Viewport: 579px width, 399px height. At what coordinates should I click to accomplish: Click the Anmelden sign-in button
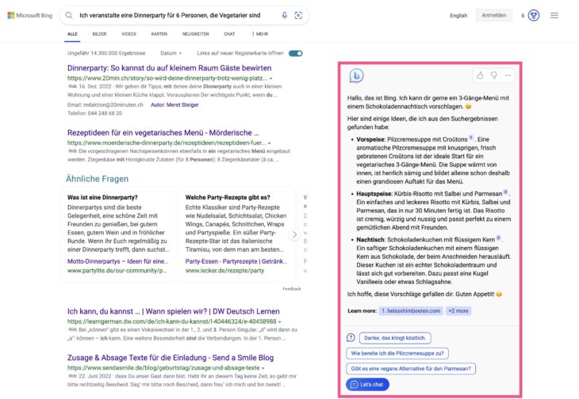pos(493,15)
